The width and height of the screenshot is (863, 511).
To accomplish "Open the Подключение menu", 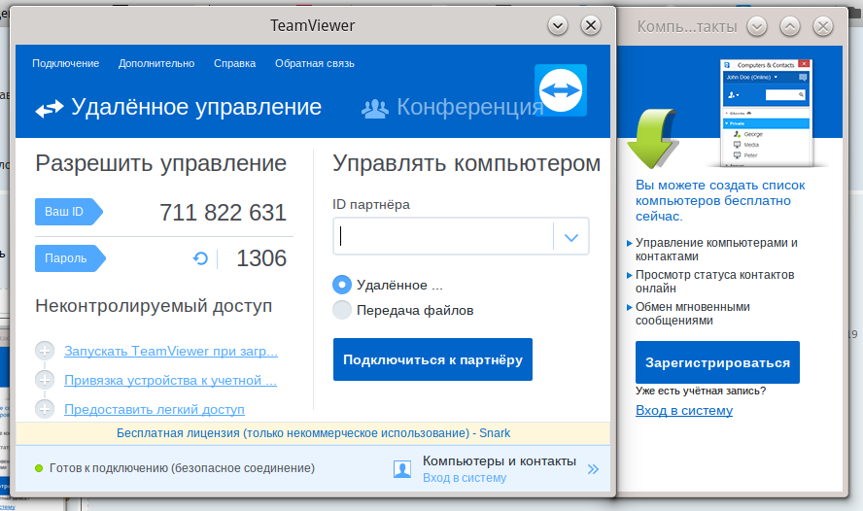I will (65, 63).
